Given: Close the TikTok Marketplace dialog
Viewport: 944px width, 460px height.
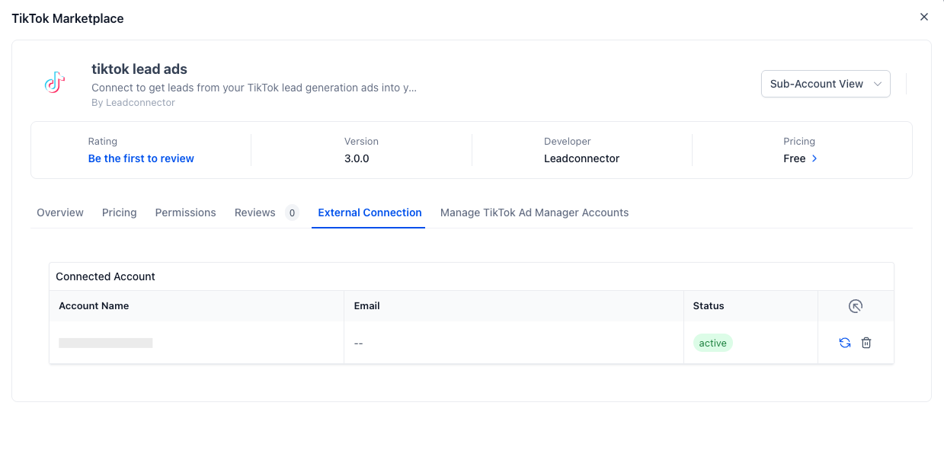Looking at the screenshot, I should coord(924,17).
